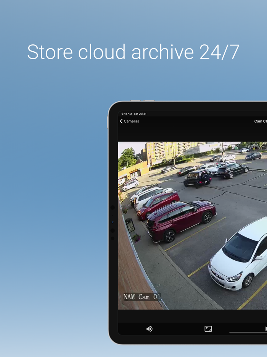Click the Cam 01 title text
The image size is (267, 357).
261,121
